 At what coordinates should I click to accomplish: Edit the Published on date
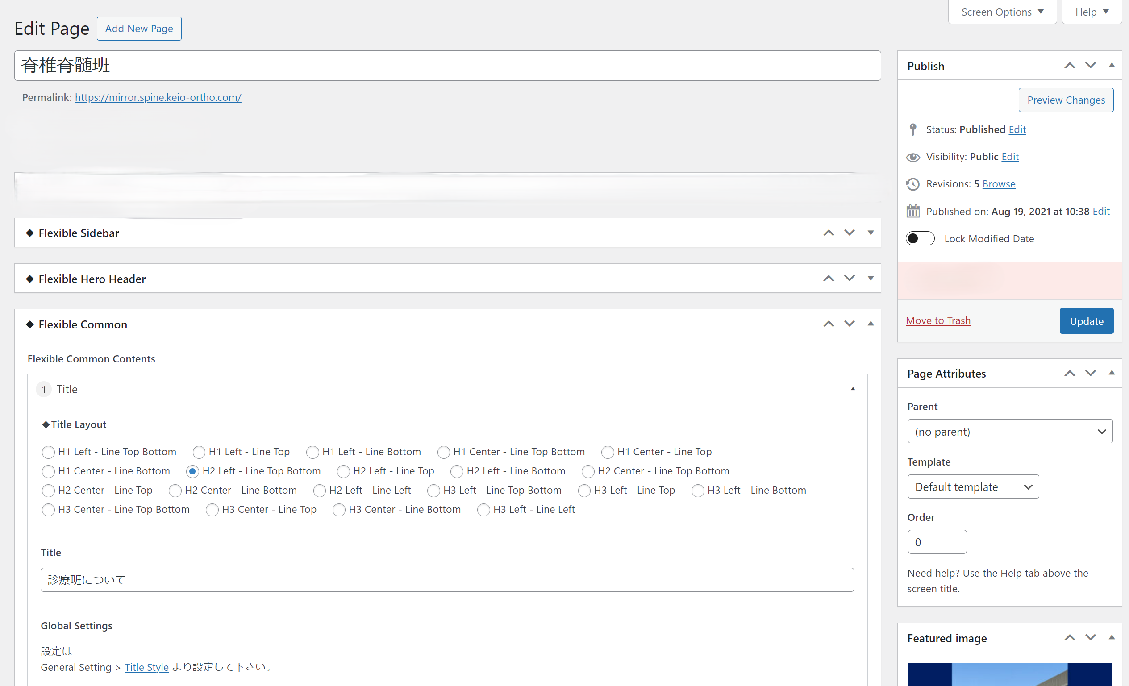(x=1100, y=211)
